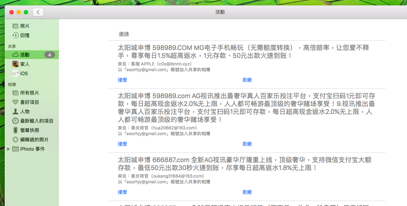This screenshot has width=407, height=206.
Task: Accept invitation from oukang31664@163.com
Action: pyautogui.click(x=122, y=192)
